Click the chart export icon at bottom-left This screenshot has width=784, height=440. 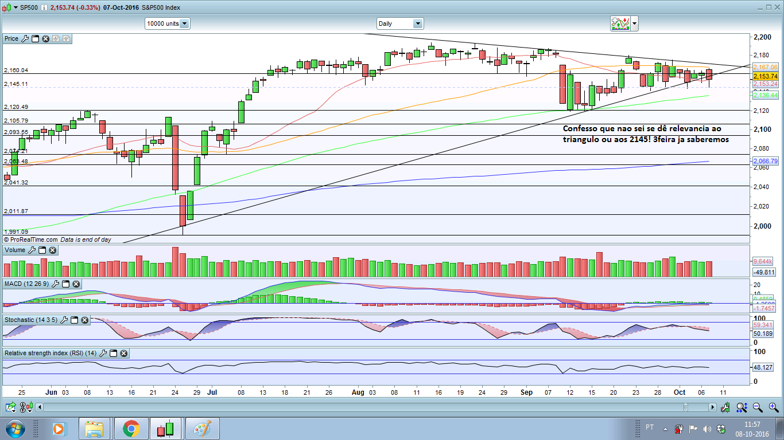point(11,407)
